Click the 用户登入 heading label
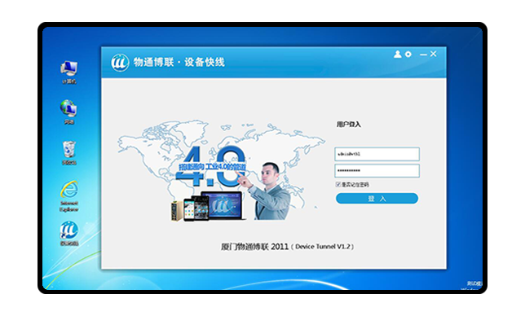 pos(349,125)
